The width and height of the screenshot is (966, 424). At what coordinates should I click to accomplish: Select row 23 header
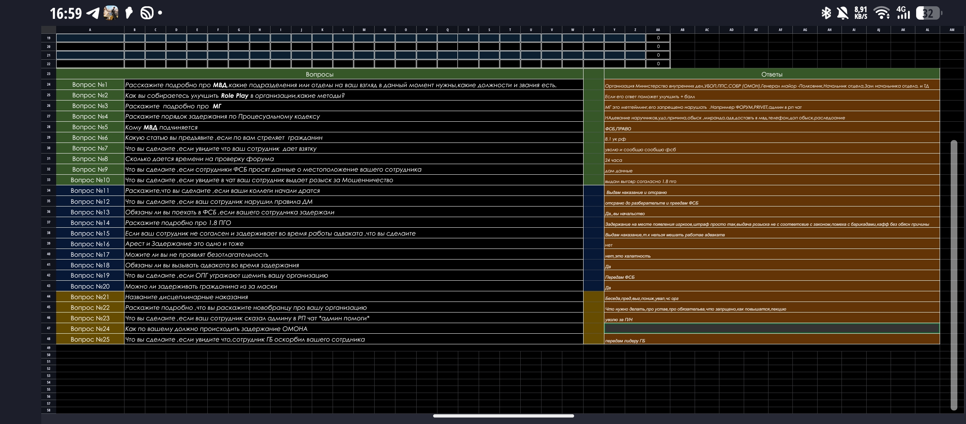(49, 74)
